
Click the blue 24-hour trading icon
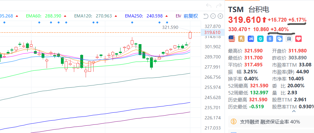pos(251,39)
